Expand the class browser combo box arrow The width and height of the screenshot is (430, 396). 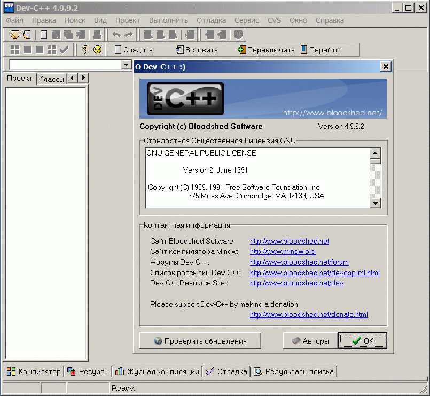click(x=126, y=65)
